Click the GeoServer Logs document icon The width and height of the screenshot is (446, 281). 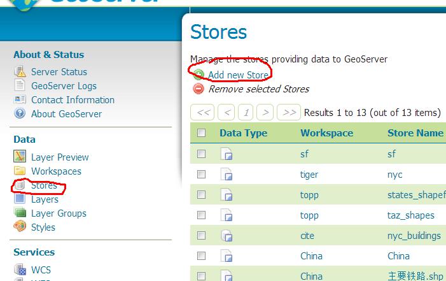point(20,85)
